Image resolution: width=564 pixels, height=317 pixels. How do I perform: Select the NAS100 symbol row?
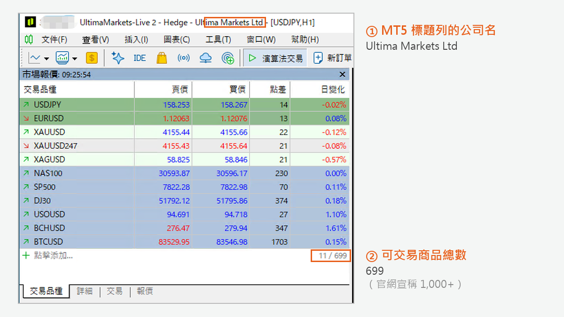click(x=185, y=173)
